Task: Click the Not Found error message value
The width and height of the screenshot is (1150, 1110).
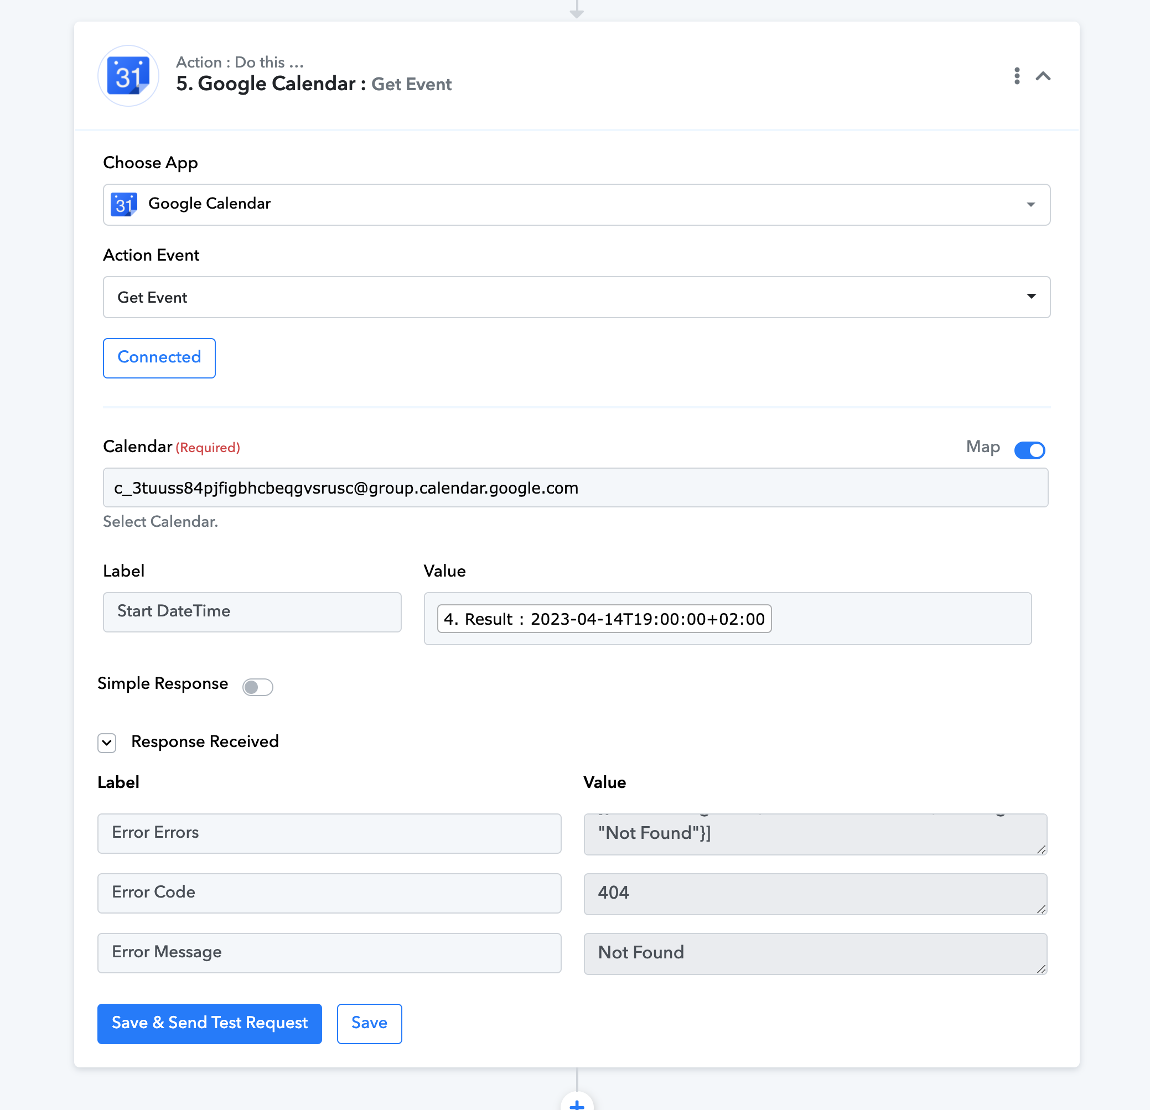Action: click(815, 953)
